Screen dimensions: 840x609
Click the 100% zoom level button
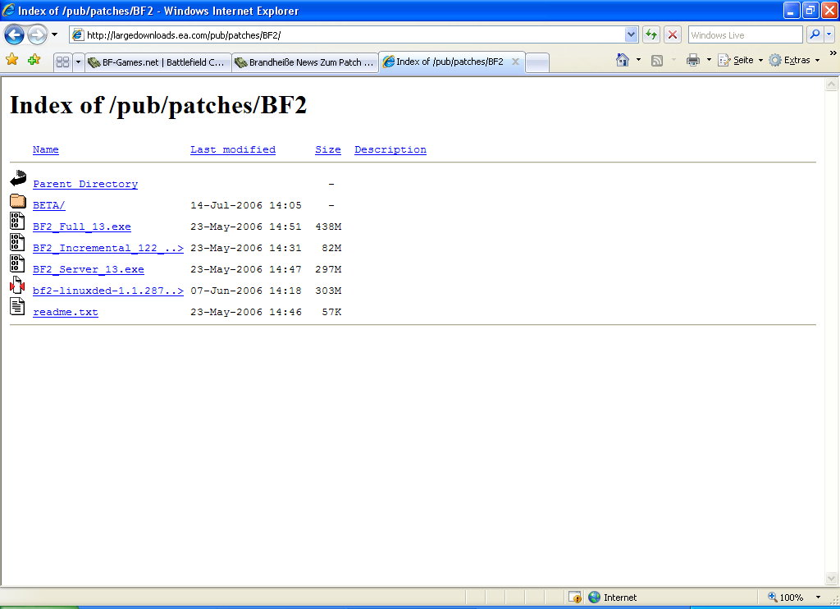pyautogui.click(x=785, y=598)
